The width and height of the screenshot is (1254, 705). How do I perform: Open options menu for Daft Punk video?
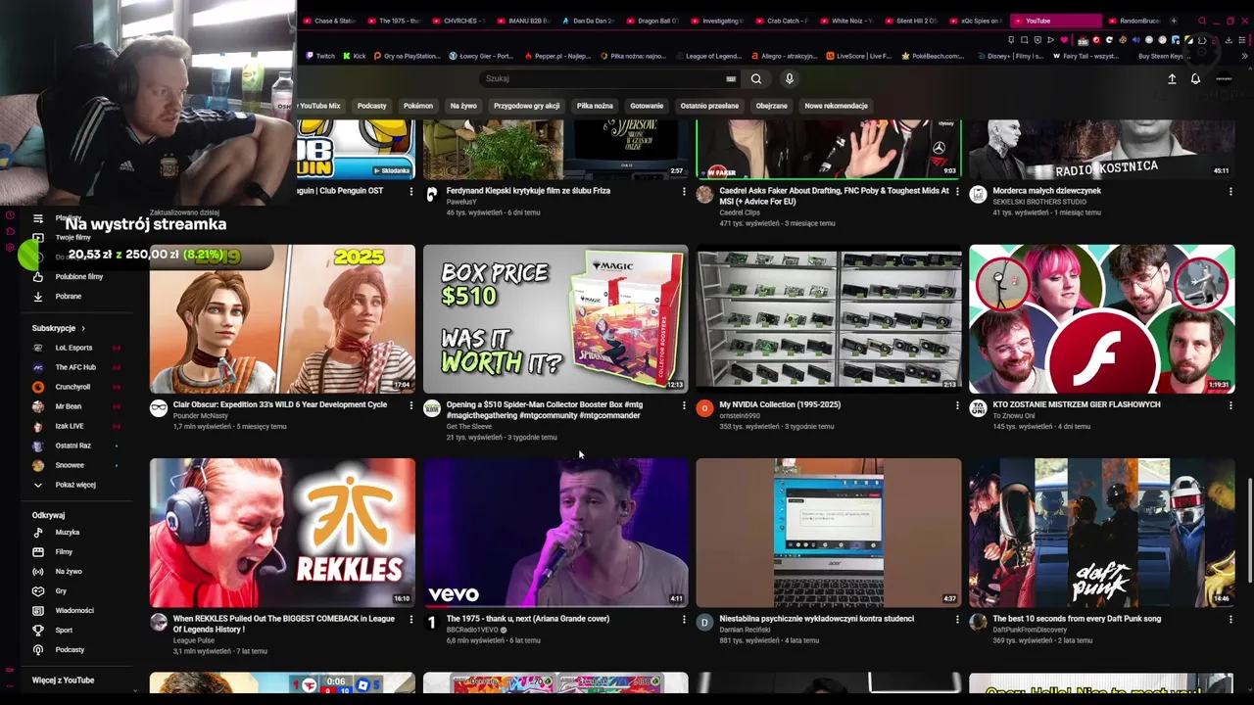tap(1230, 620)
